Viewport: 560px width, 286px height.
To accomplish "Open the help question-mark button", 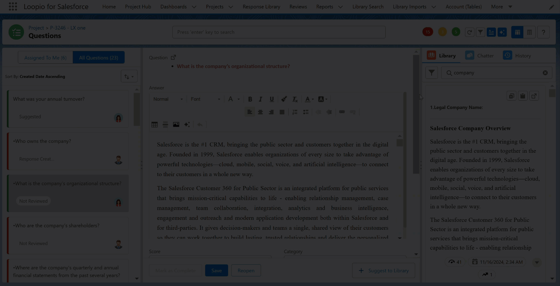I will [543, 32].
